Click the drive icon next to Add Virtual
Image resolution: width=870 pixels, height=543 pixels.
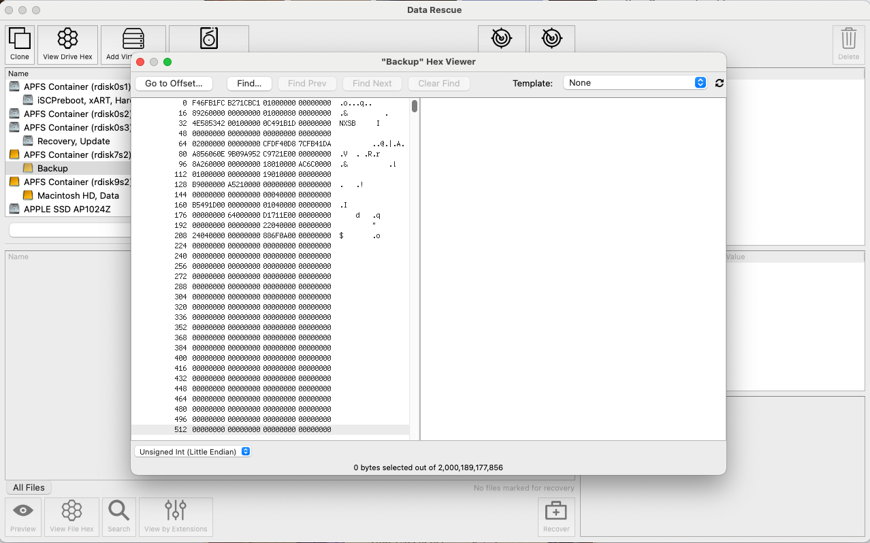coord(208,39)
